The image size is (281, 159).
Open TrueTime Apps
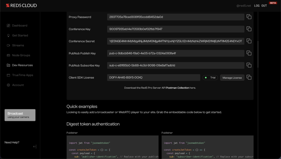(x=23, y=75)
